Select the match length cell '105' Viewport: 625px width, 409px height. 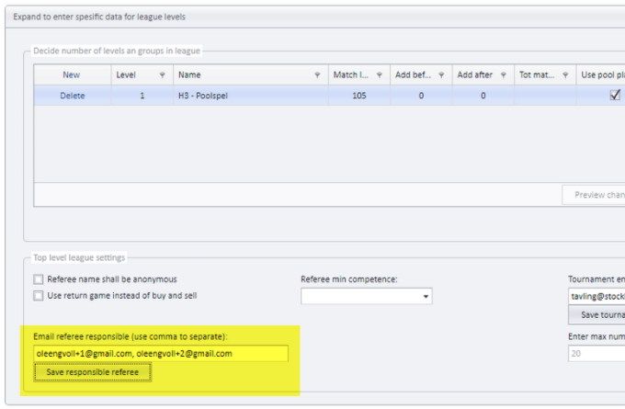coord(359,96)
